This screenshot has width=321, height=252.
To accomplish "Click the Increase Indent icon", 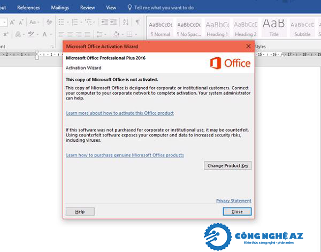I will tap(113, 22).
